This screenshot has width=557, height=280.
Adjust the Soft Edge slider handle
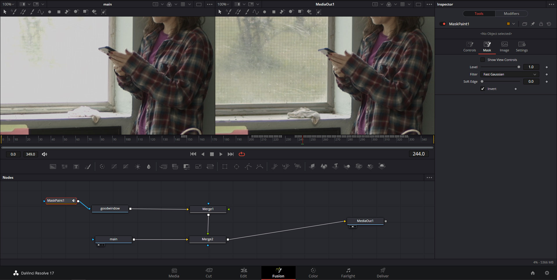[x=482, y=82]
